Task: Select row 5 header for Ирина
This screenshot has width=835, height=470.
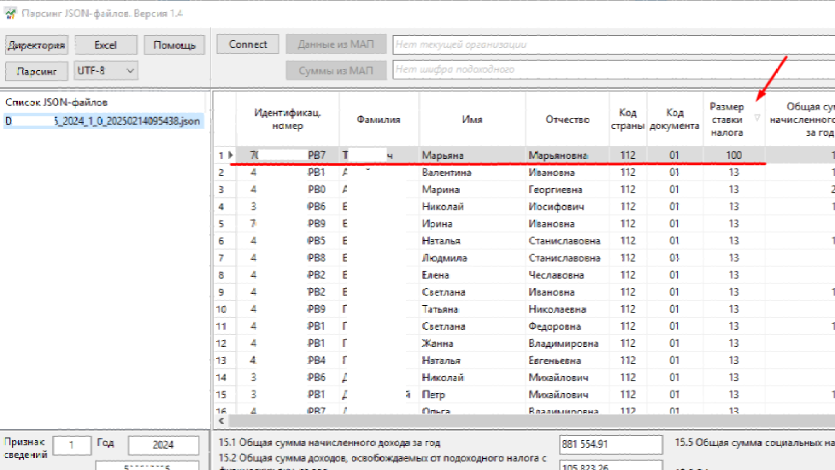Action: click(224, 224)
